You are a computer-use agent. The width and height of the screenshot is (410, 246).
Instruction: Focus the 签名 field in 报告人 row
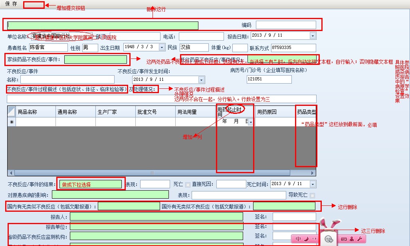click(x=294, y=217)
